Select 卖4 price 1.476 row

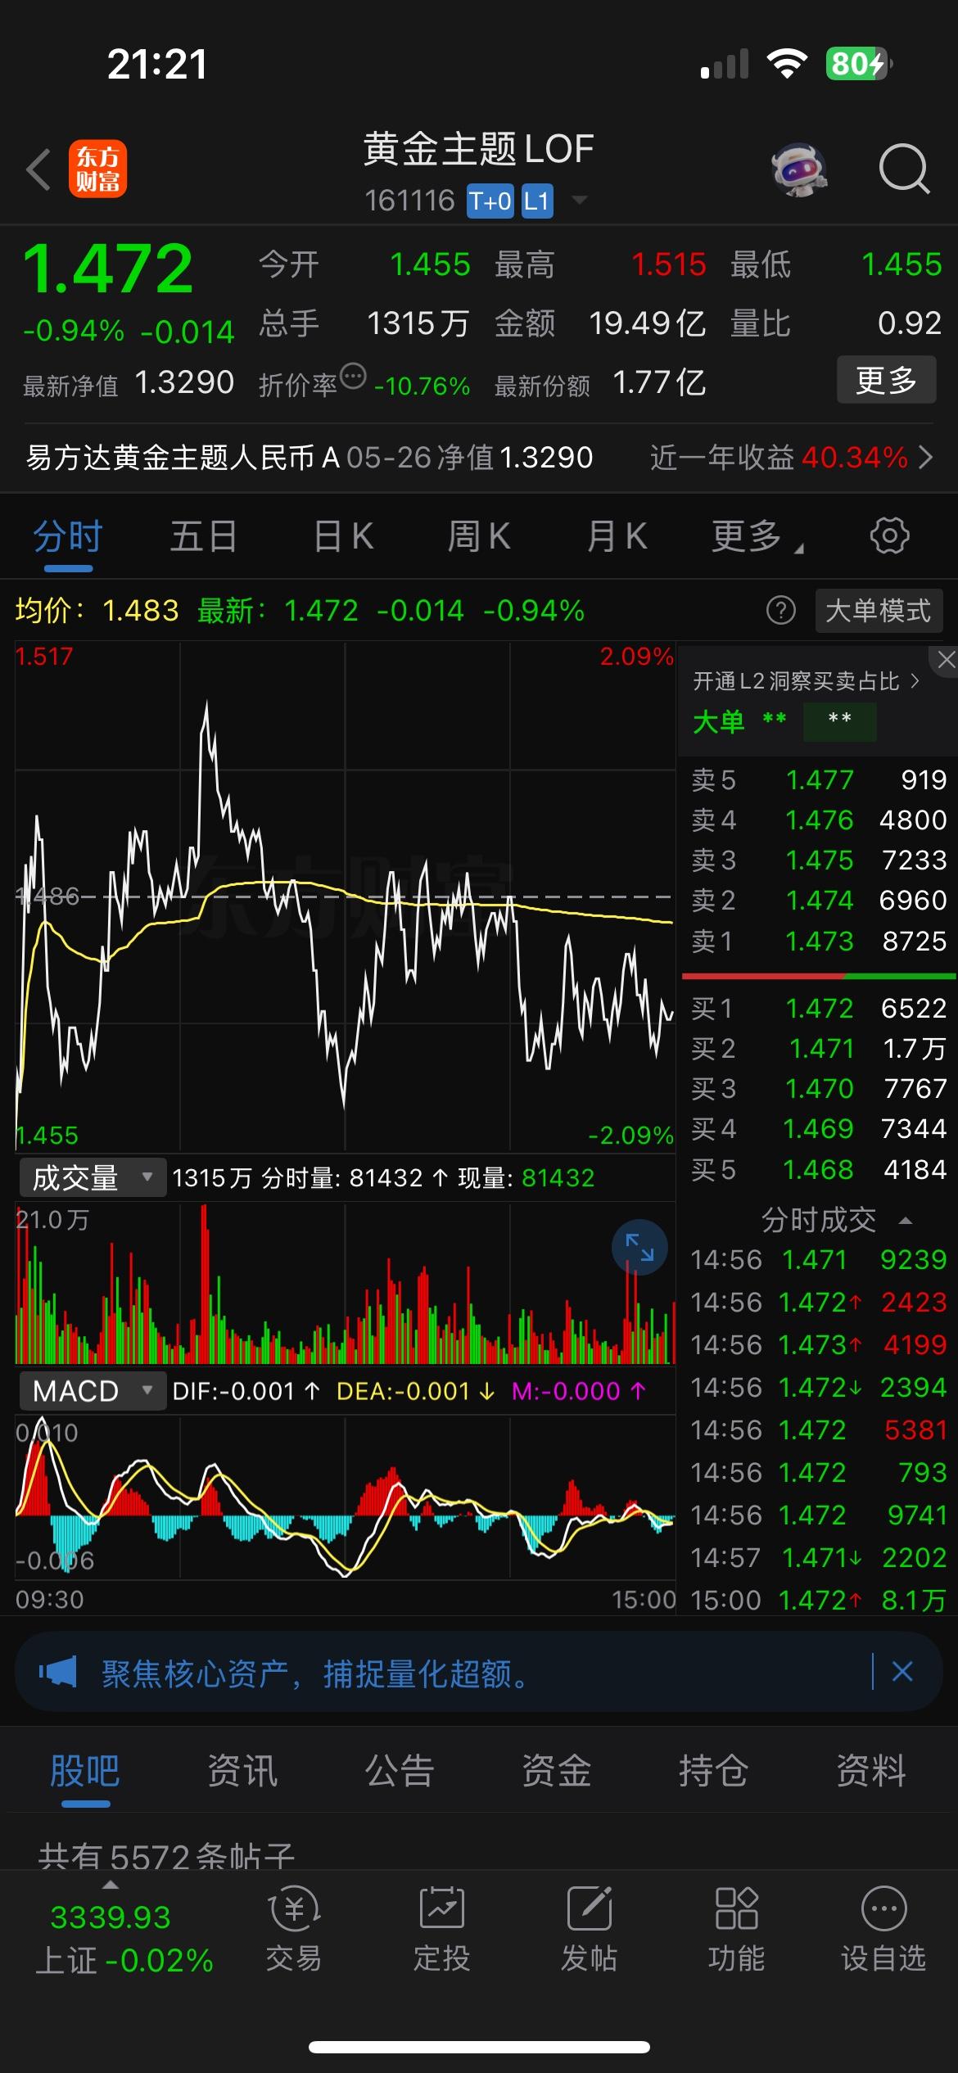(x=819, y=820)
